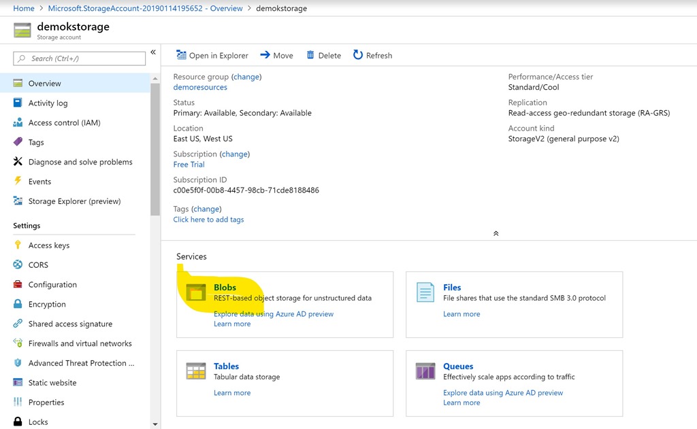
Task: Open the Queues service link
Action: click(x=458, y=366)
